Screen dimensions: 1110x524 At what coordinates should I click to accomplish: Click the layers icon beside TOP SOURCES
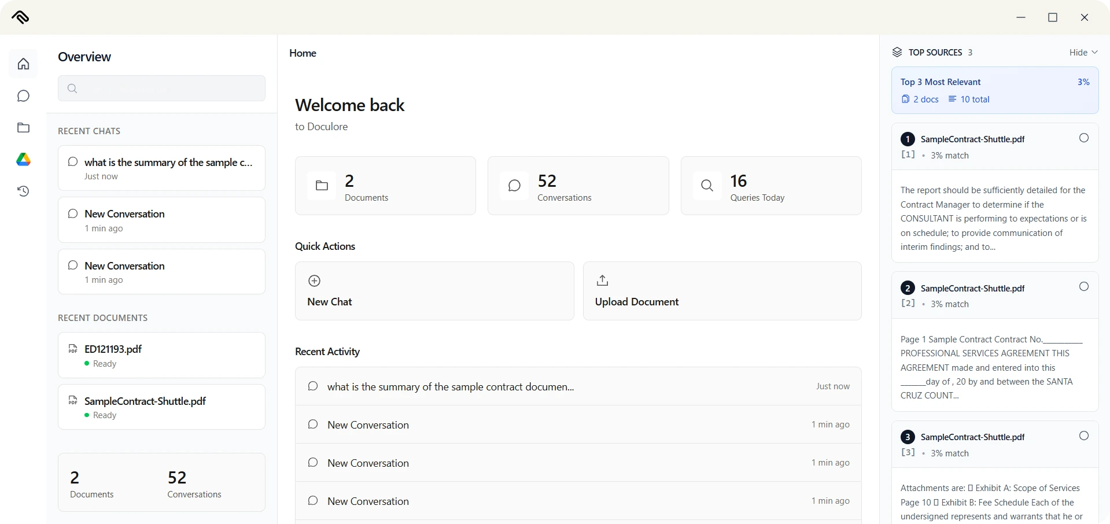(x=897, y=53)
